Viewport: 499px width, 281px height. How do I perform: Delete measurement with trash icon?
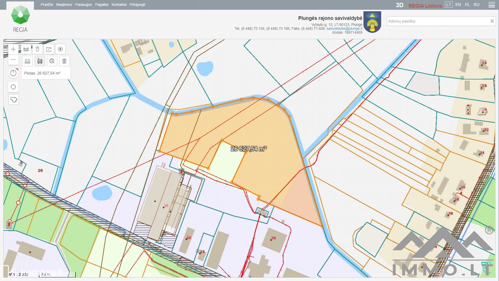(64, 61)
